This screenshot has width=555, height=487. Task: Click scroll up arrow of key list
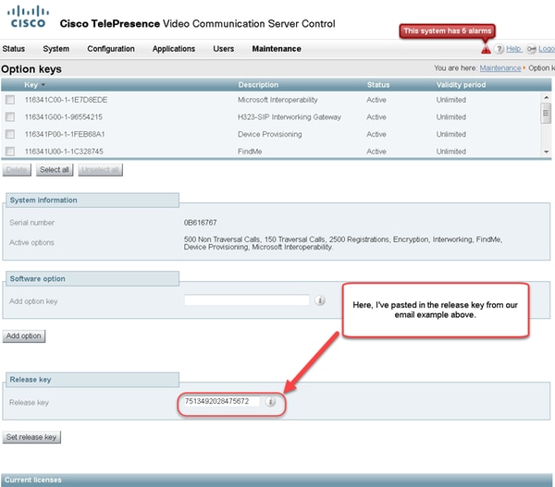[x=546, y=97]
